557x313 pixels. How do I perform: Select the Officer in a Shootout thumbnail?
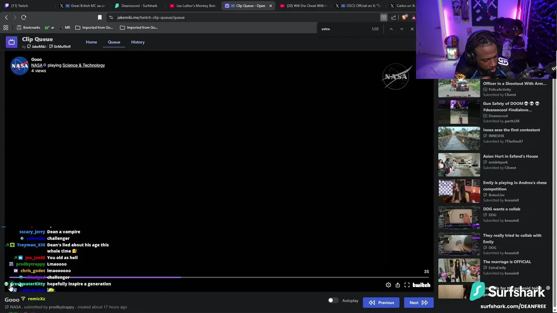coord(459,89)
